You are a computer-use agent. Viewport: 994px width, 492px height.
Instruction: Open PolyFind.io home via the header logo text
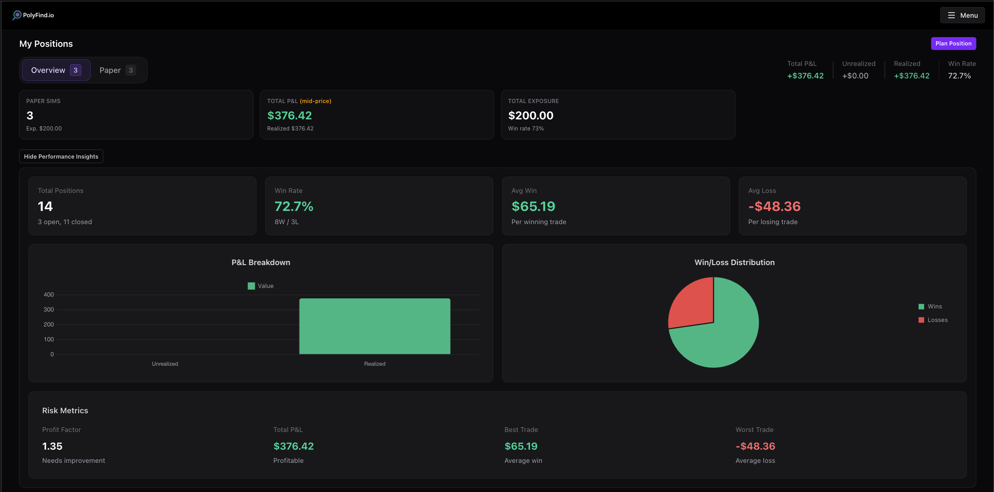(38, 15)
